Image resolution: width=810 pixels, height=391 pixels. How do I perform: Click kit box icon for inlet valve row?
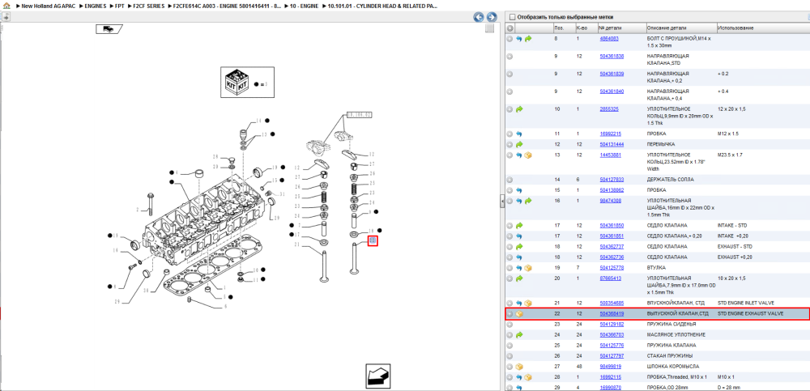pos(528,304)
